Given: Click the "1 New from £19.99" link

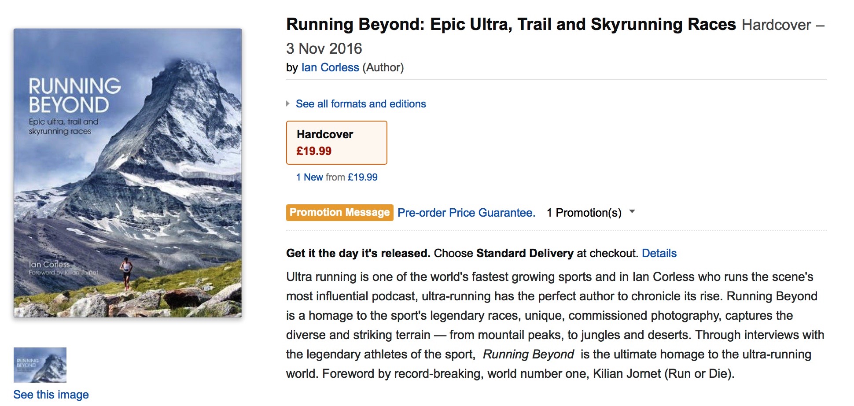Looking at the screenshot, I should [337, 177].
